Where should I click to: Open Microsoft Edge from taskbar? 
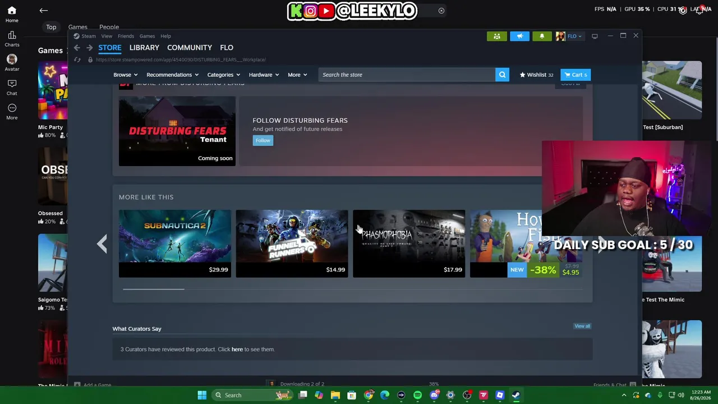click(x=385, y=395)
